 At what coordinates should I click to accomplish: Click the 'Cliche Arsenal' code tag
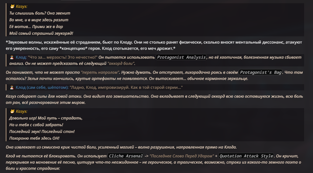pyautogui.click(x=126, y=156)
